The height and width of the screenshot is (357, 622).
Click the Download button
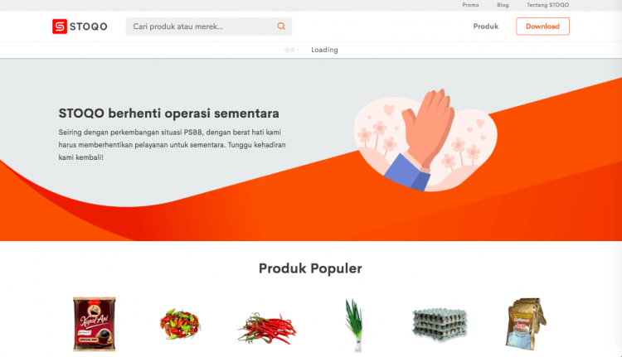[x=542, y=27]
